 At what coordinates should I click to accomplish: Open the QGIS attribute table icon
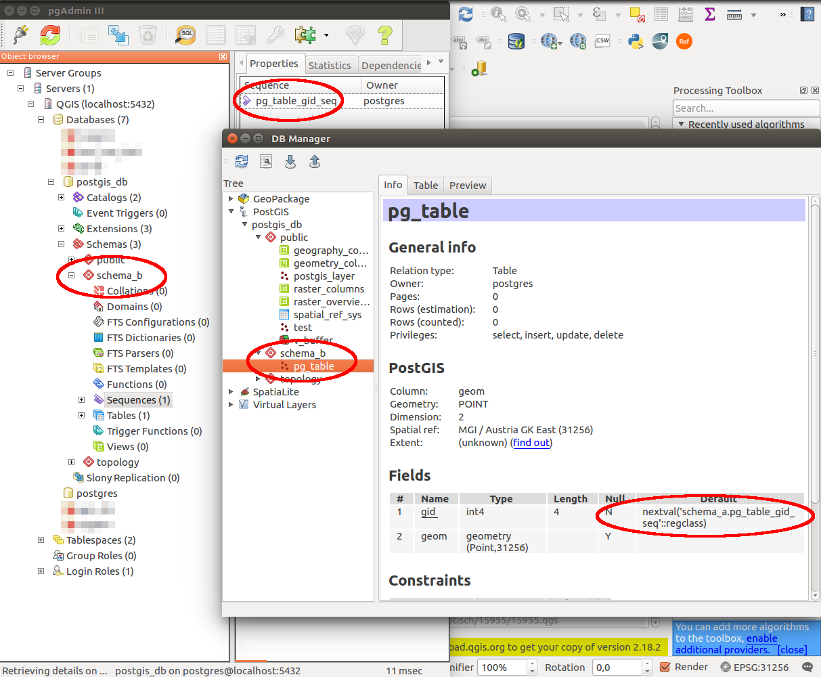point(661,14)
